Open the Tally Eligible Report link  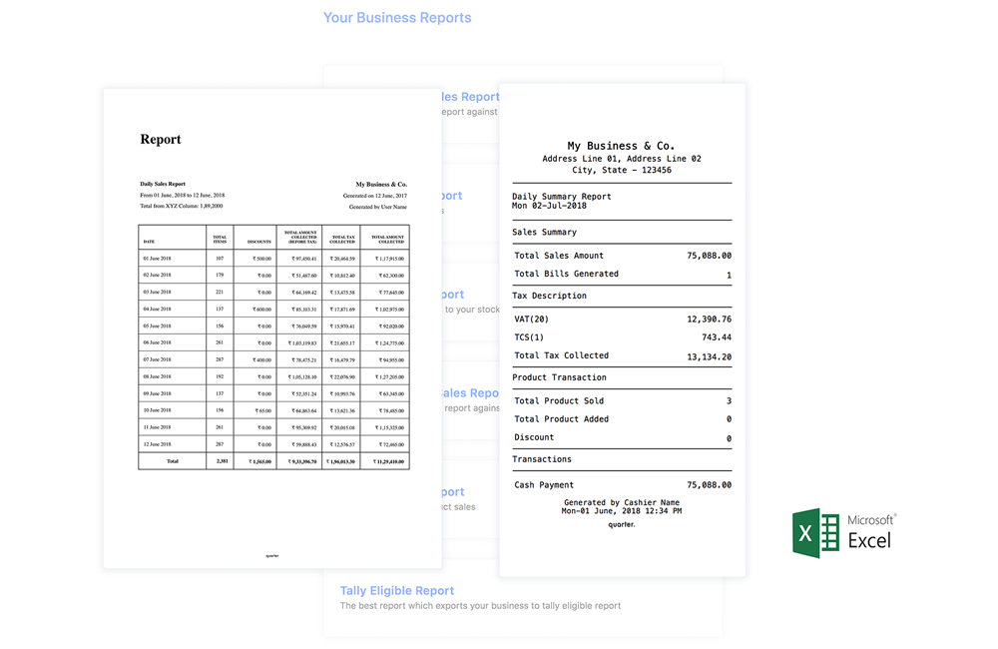(396, 590)
